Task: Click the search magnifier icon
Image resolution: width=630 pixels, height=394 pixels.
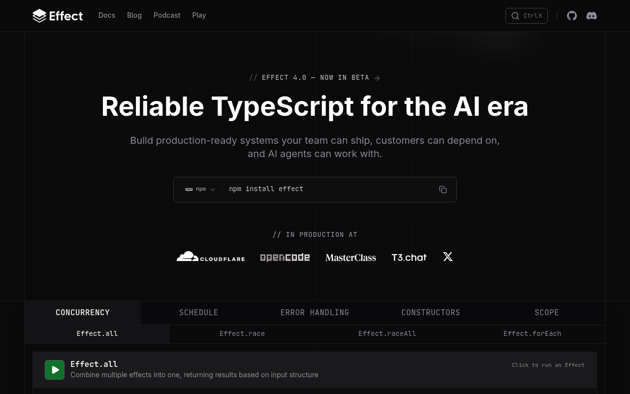Action: click(x=515, y=16)
